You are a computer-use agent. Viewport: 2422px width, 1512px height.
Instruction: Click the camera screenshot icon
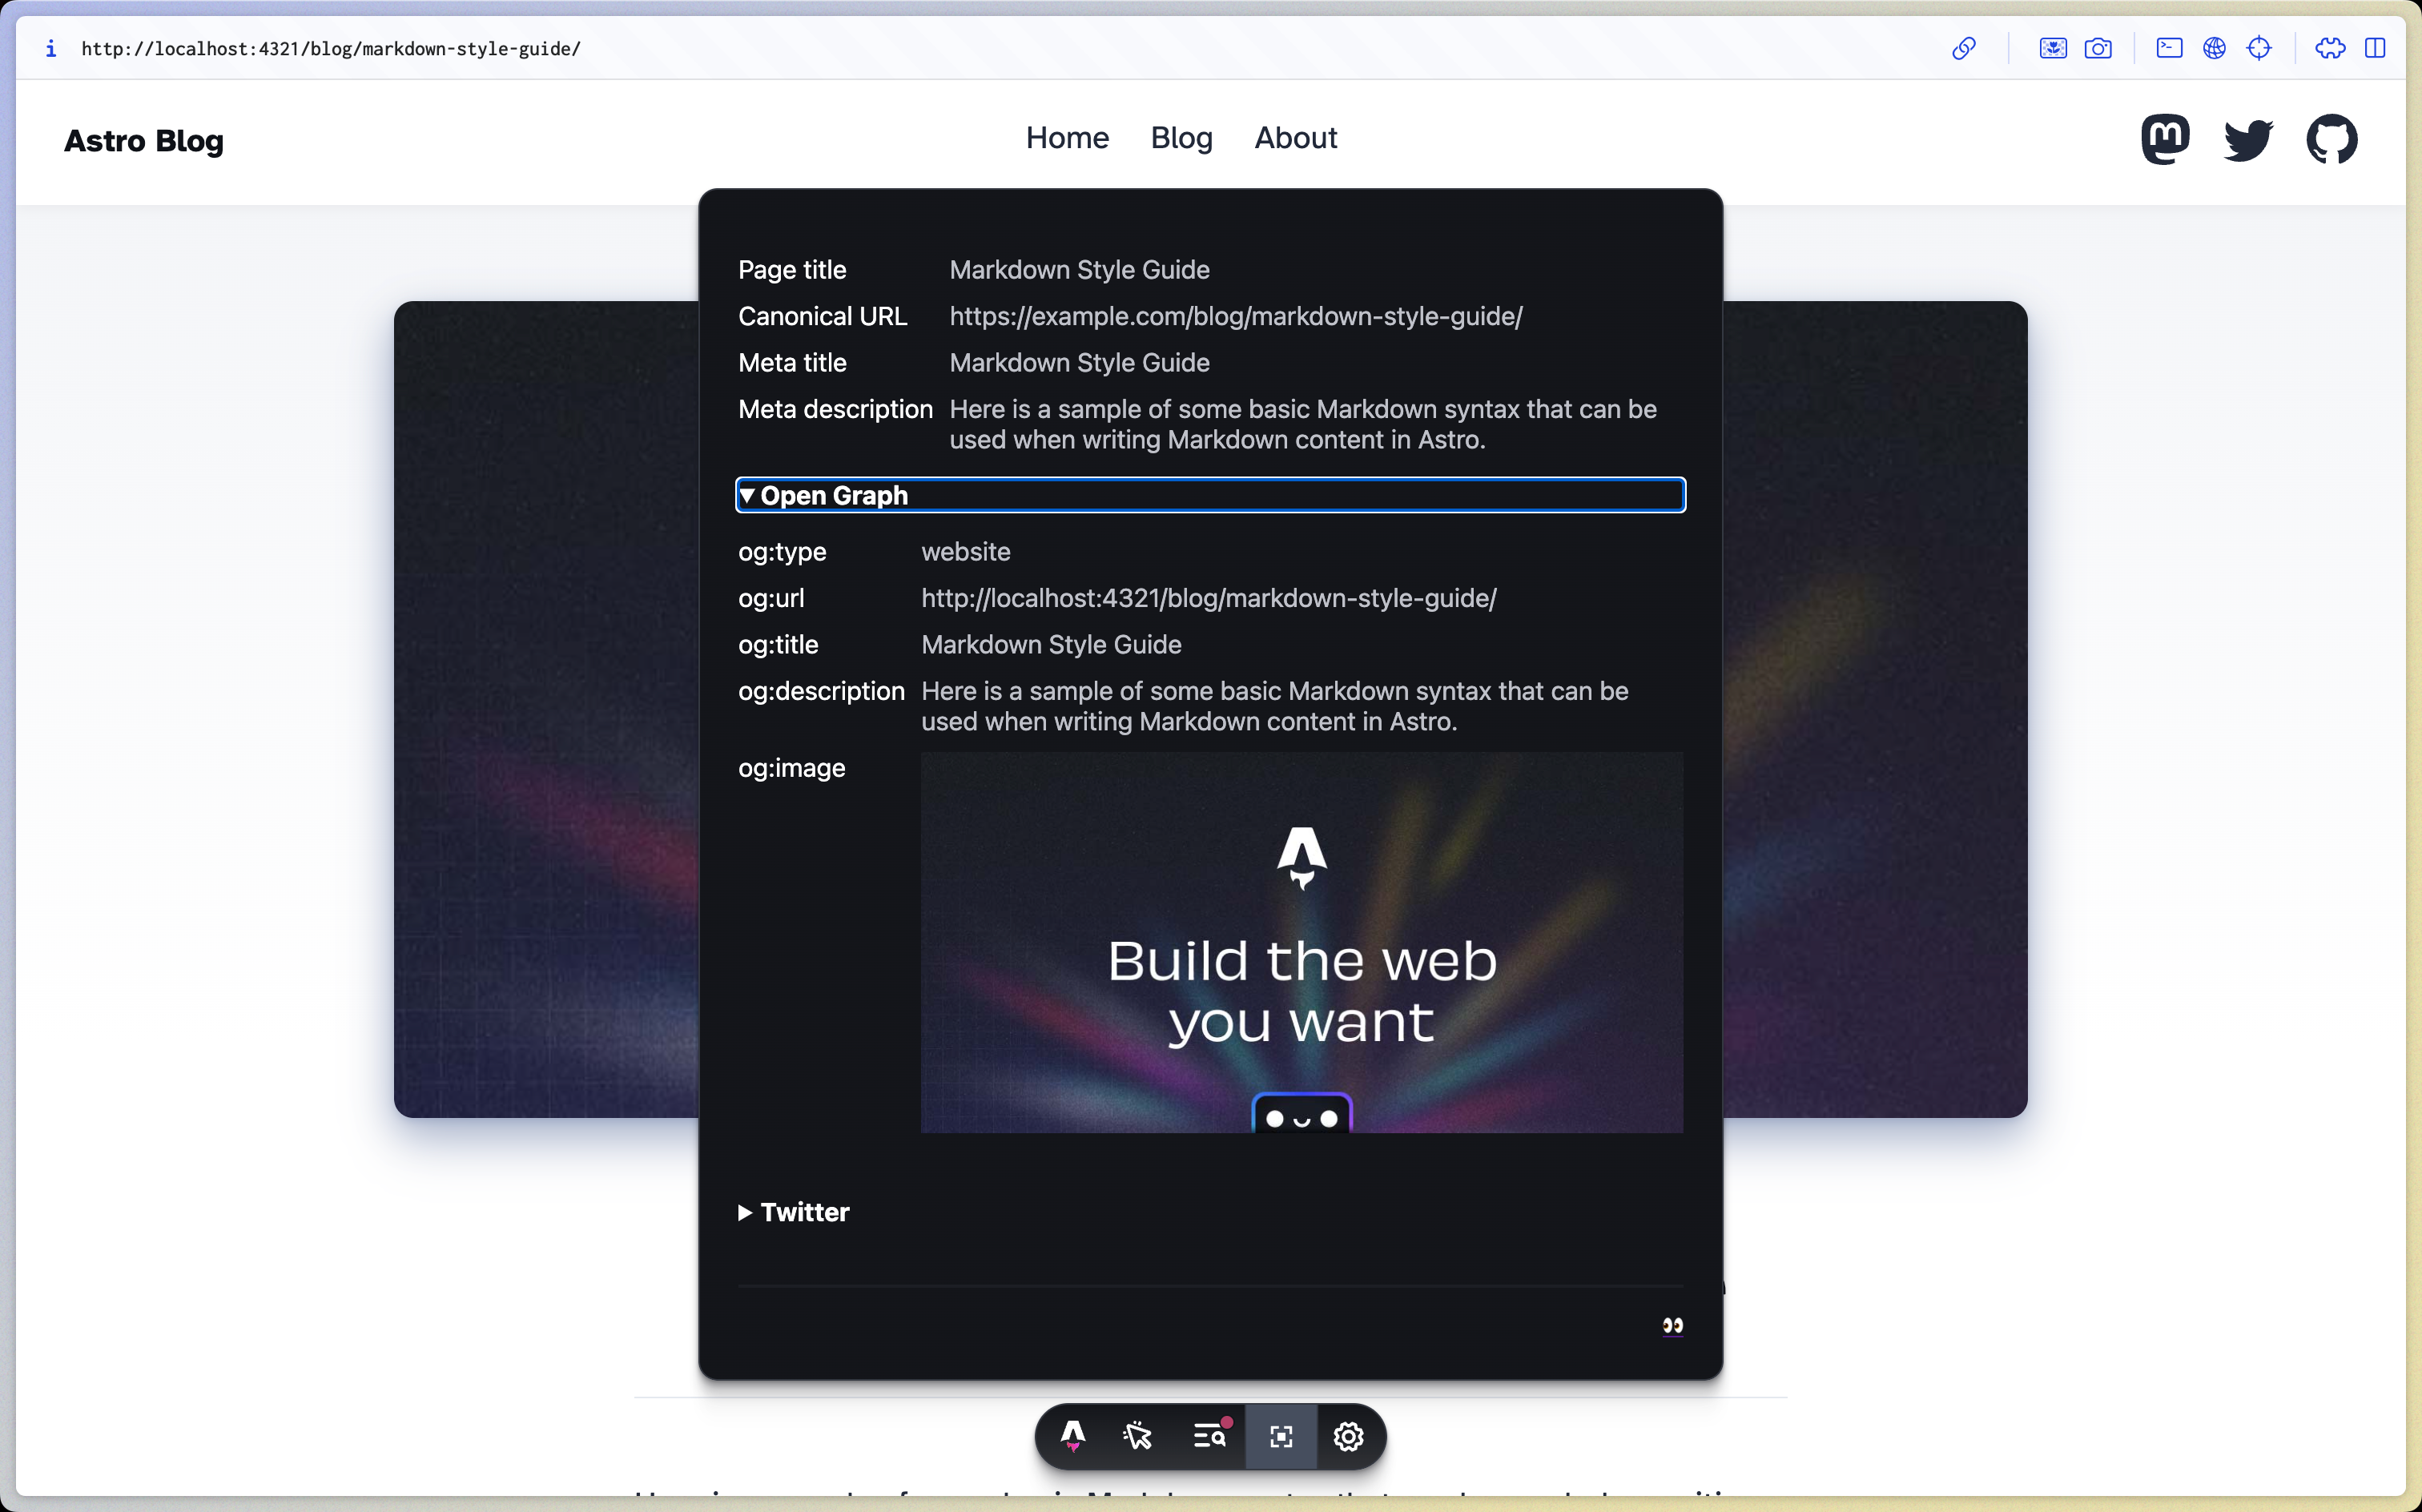click(2098, 48)
